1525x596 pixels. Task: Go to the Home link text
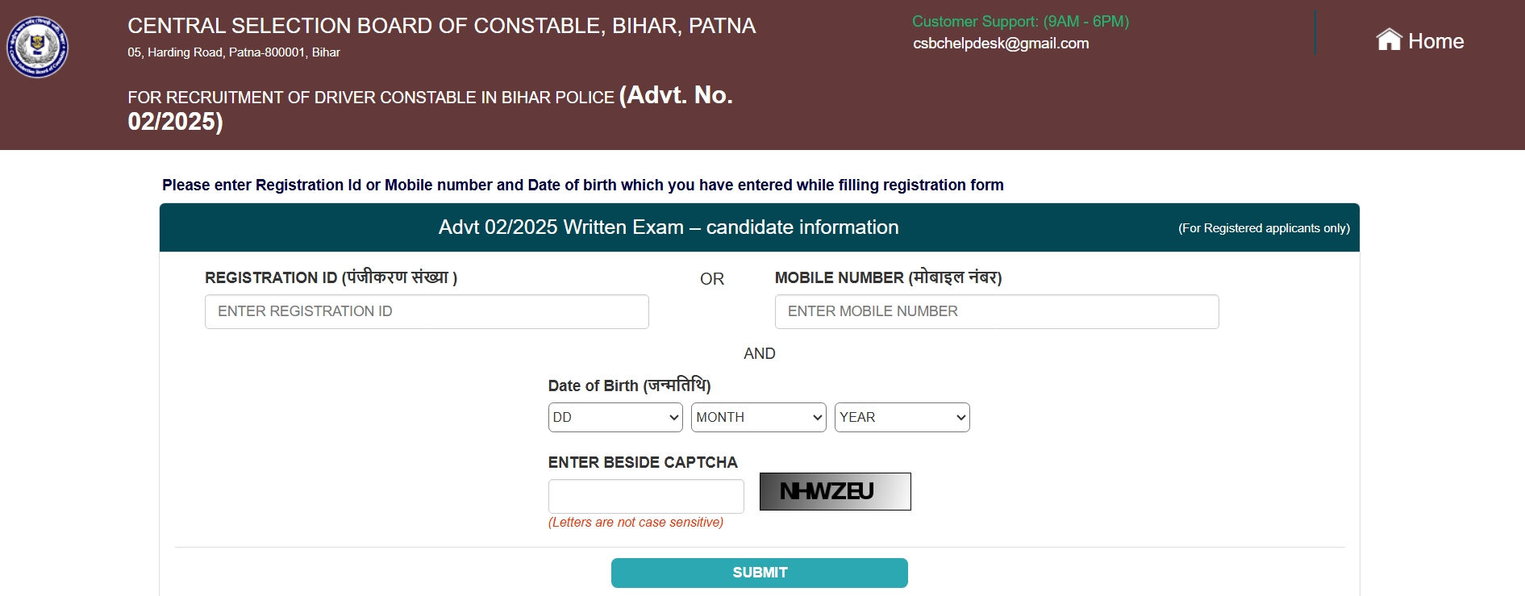pos(1435,41)
